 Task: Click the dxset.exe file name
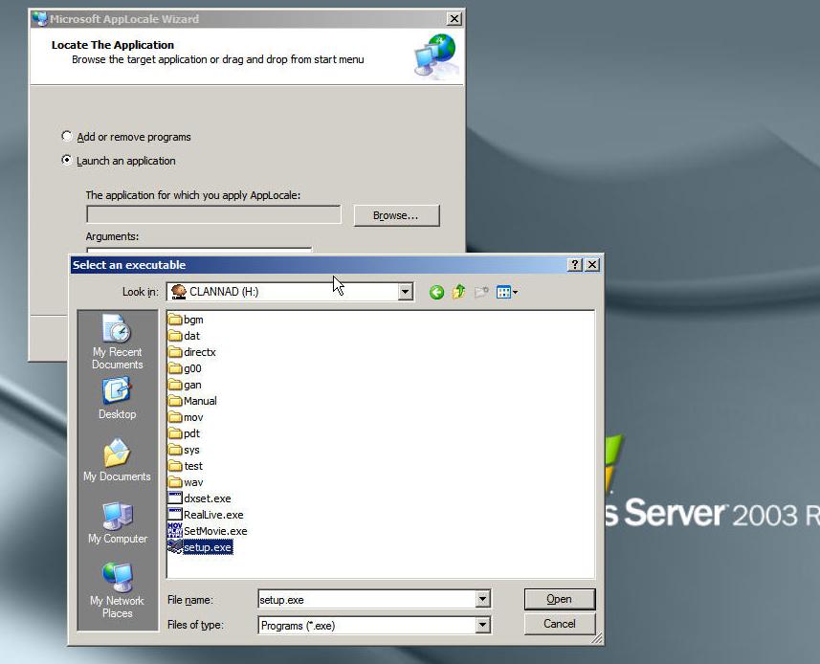point(207,498)
